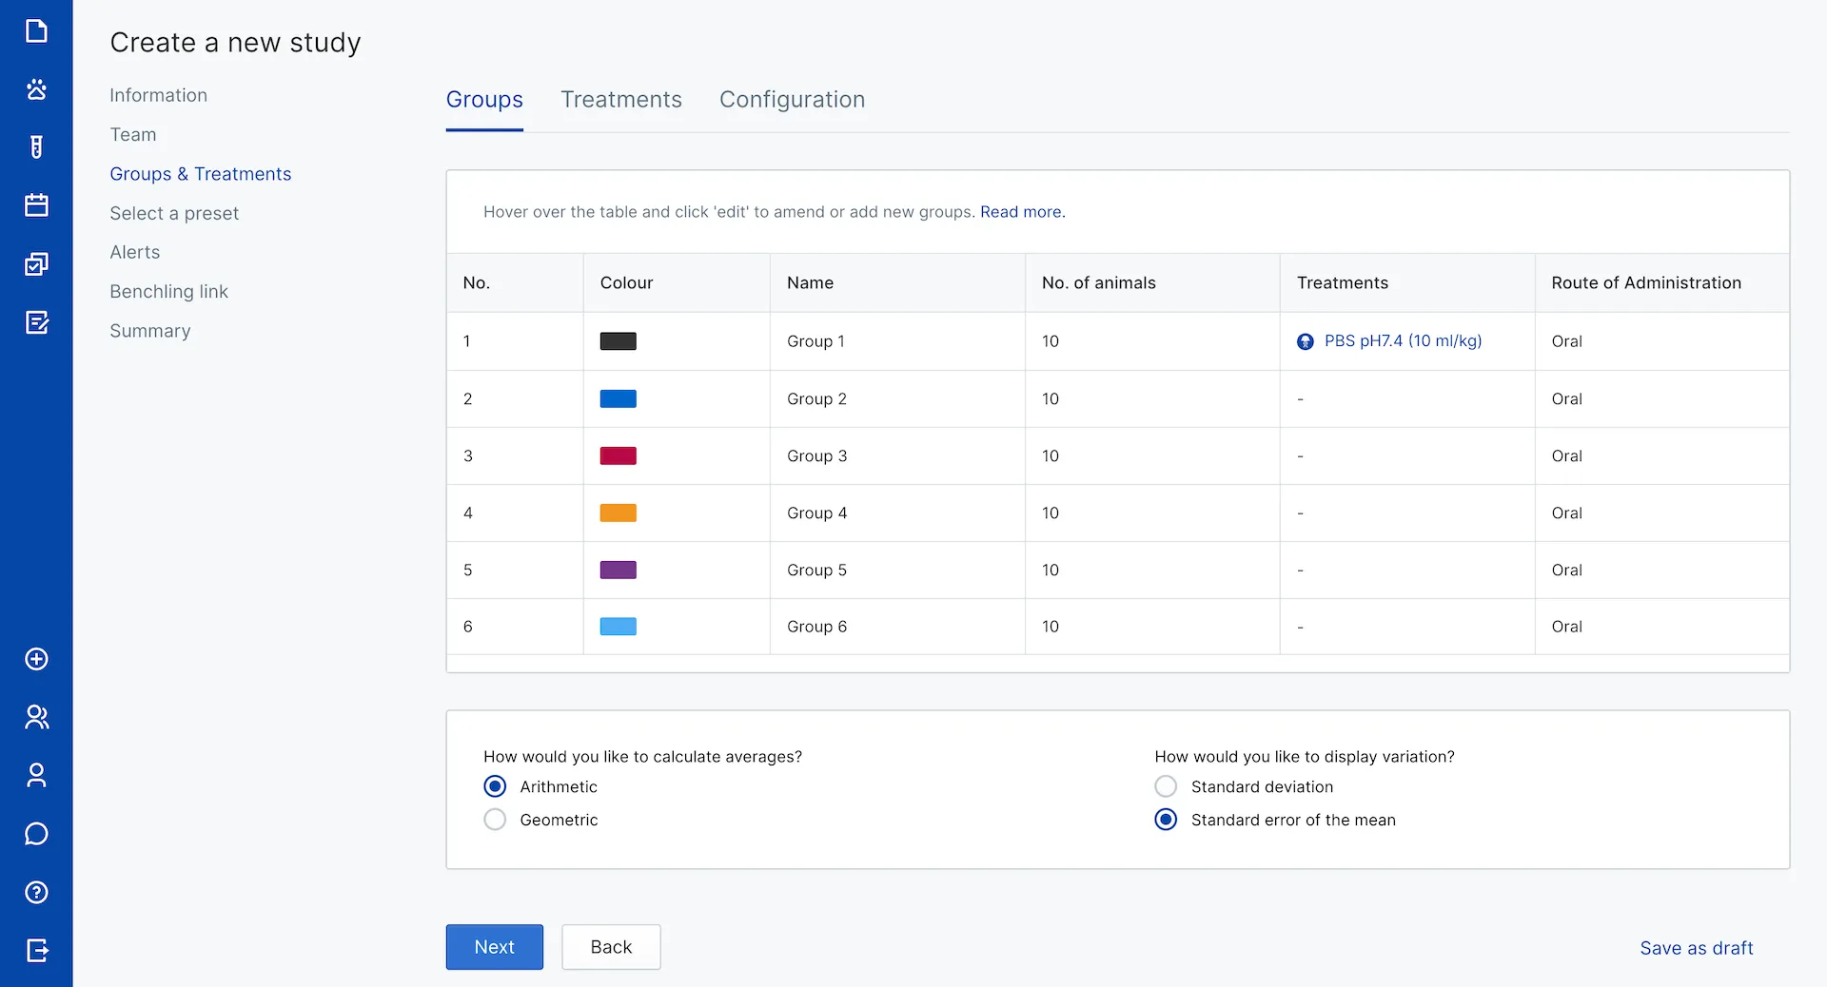Open the test tube samples icon
1827x987 pixels.
[36, 147]
